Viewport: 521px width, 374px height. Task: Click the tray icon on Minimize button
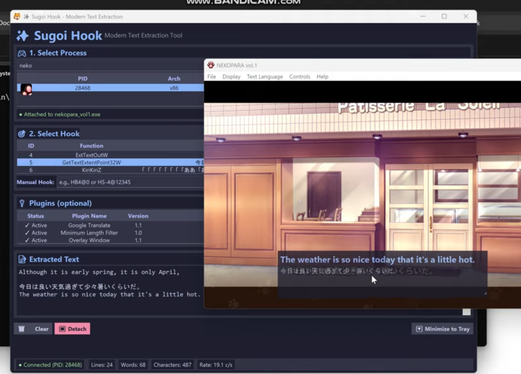pos(419,329)
